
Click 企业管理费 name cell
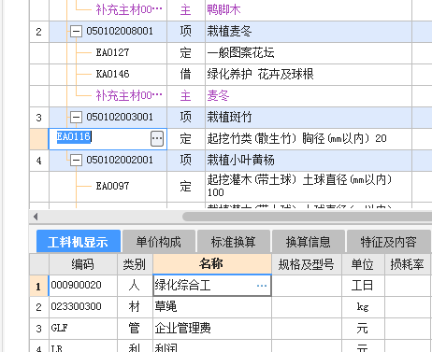point(212,329)
